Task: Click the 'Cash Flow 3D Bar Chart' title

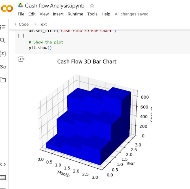Action: [87, 62]
